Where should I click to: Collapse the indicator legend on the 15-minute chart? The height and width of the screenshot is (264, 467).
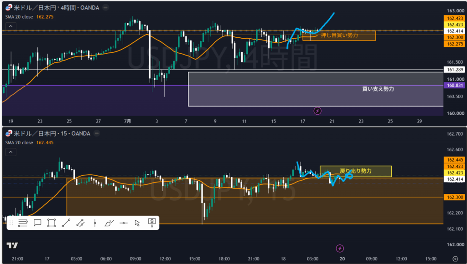point(11,152)
